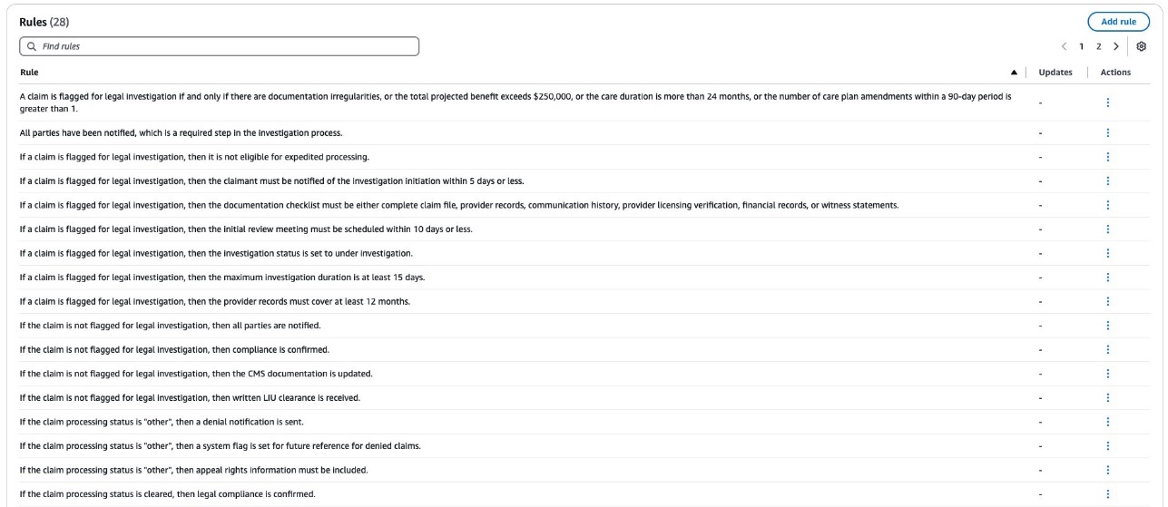
Task: Click the Rule column header
Action: [29, 73]
